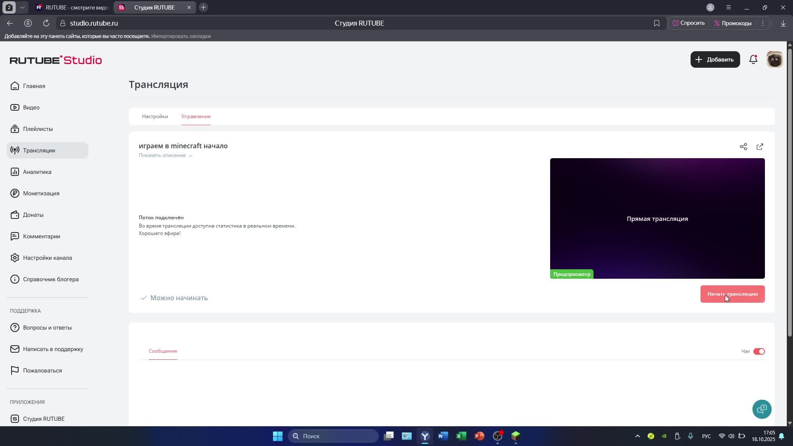Click the share icon above stream preview
Viewport: 793px width, 446px height.
pyautogui.click(x=743, y=147)
